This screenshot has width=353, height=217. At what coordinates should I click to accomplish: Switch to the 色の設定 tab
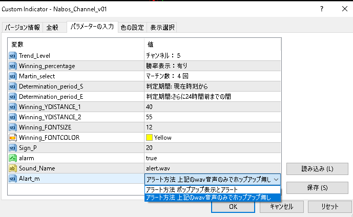click(132, 28)
